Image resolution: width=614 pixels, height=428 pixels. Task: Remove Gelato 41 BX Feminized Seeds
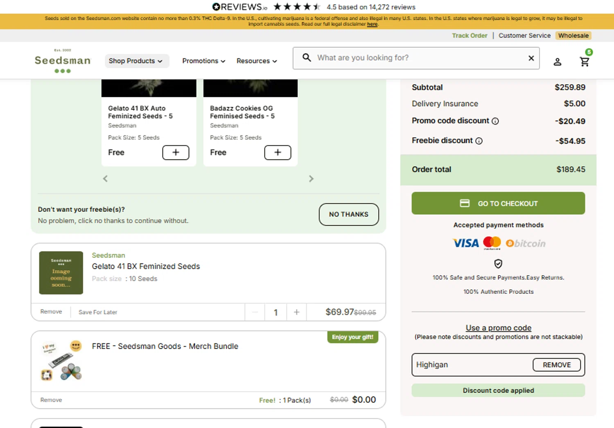pyautogui.click(x=51, y=311)
